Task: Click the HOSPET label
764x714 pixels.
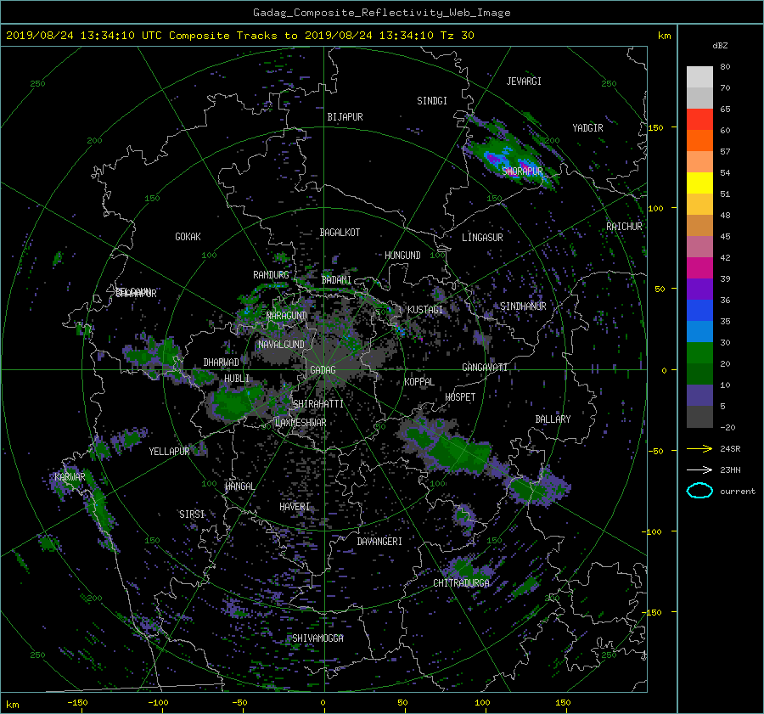Action: (460, 397)
